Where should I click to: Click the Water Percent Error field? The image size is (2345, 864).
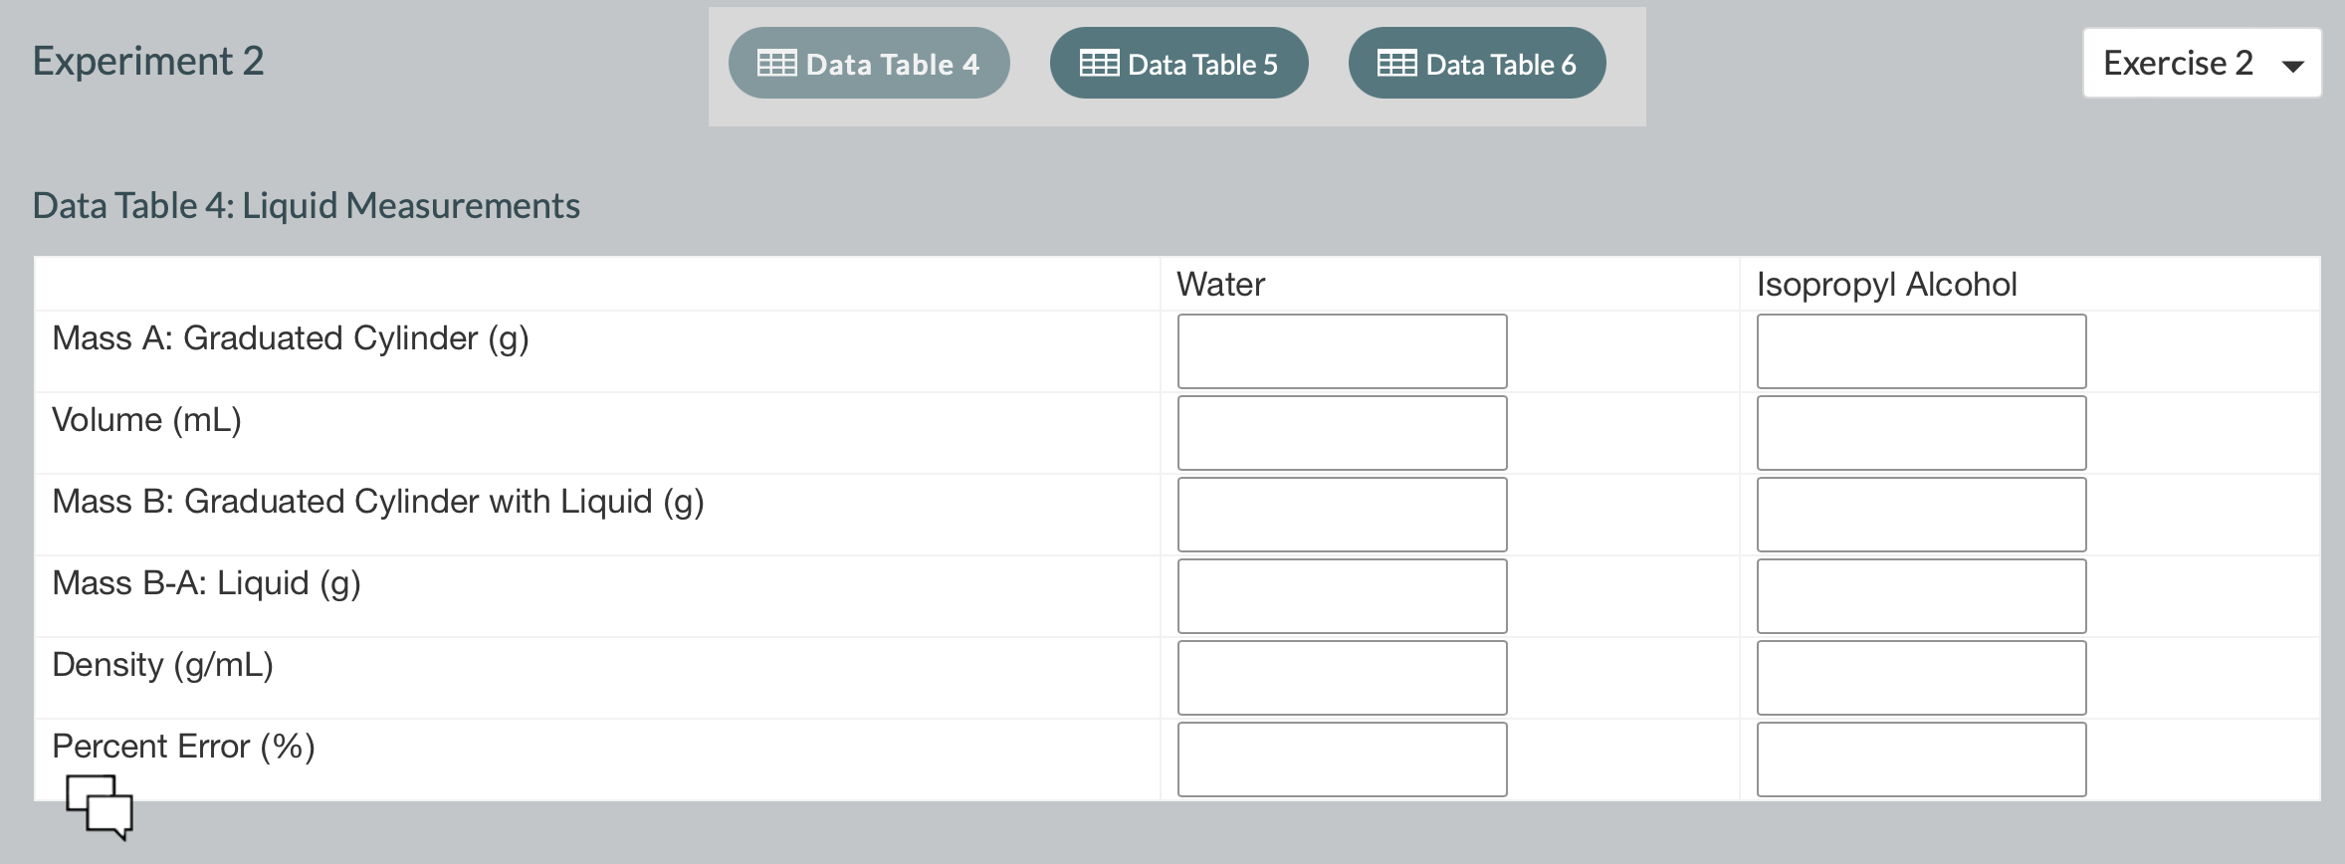pyautogui.click(x=1342, y=758)
